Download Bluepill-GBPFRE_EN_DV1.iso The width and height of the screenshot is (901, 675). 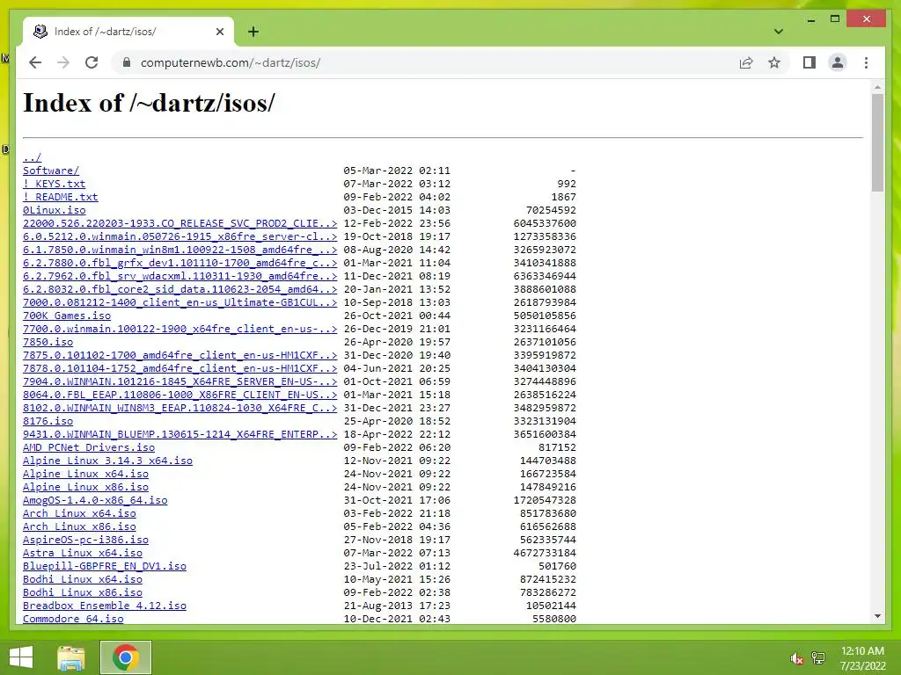105,567
